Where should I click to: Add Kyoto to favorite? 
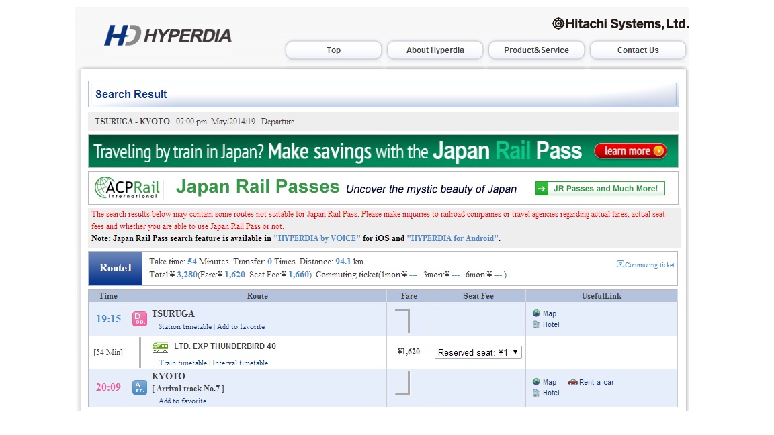point(183,401)
